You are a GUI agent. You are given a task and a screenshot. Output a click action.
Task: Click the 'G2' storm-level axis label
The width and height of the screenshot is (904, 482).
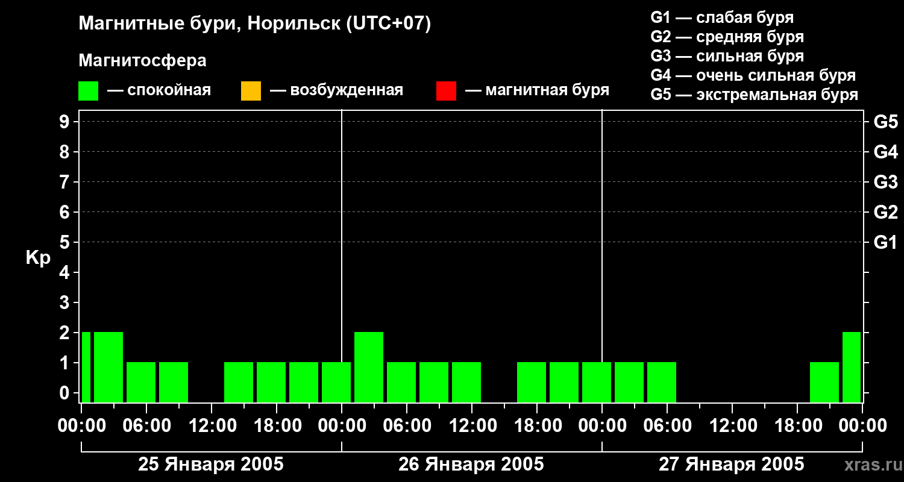(885, 212)
